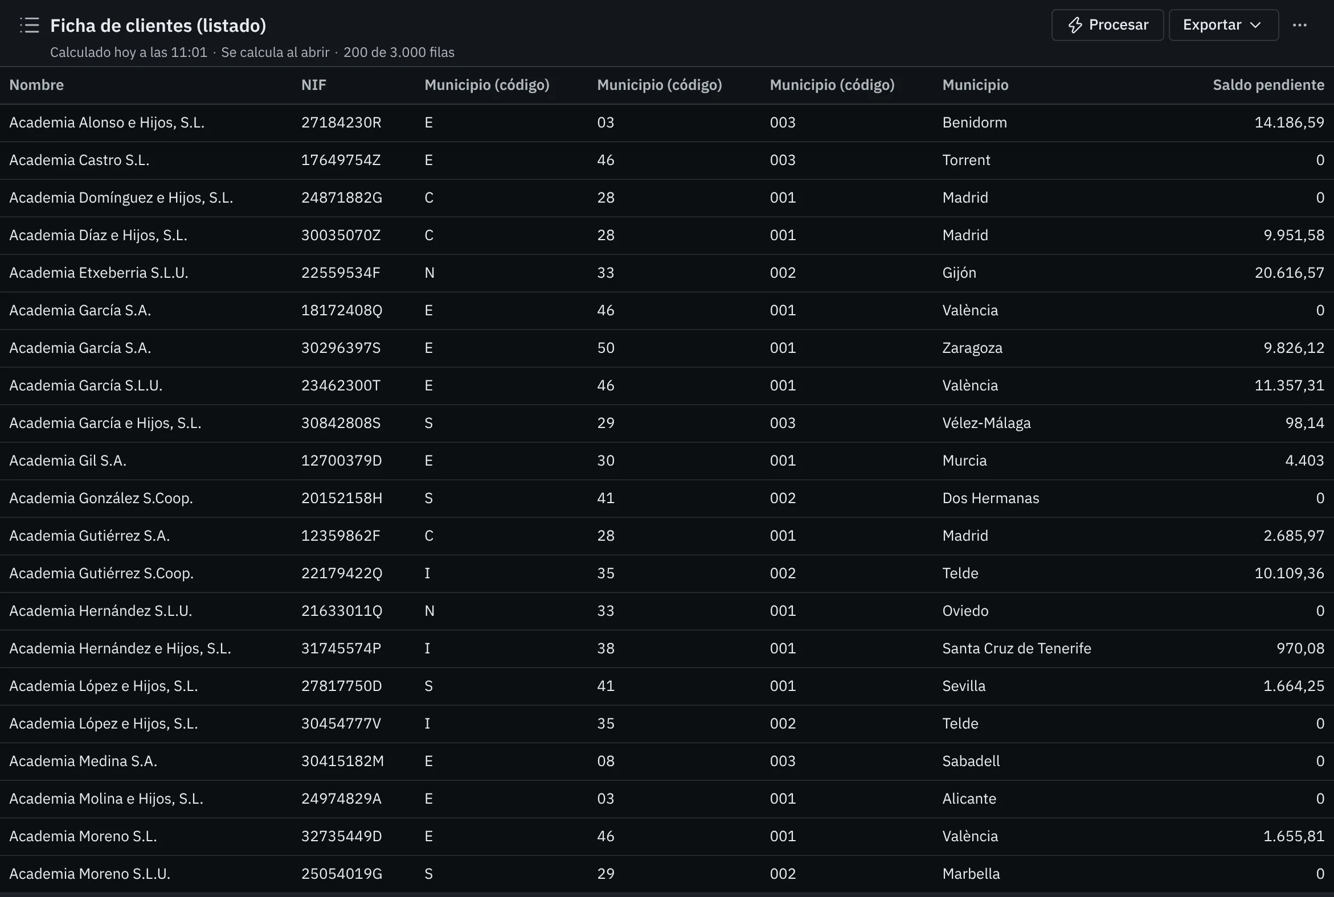Sort by the NIF column header
This screenshot has height=897, width=1334.
[314, 85]
